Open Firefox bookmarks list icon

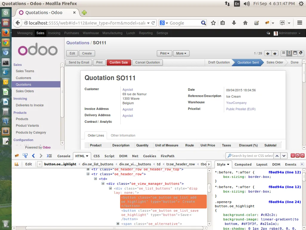point(222,23)
